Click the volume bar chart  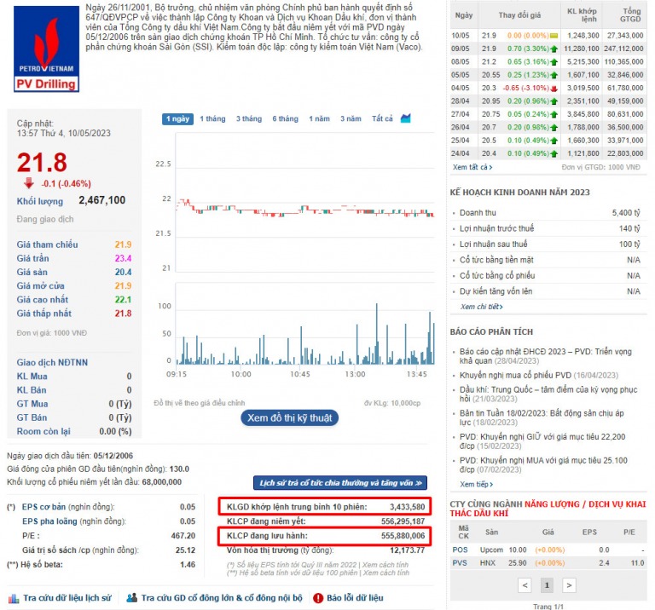pyautogui.click(x=305, y=324)
